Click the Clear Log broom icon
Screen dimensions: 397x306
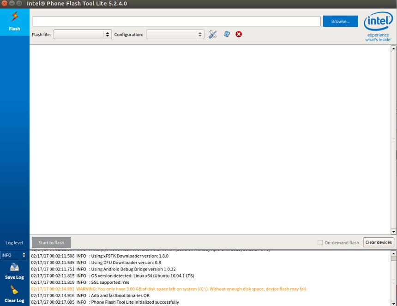14,290
